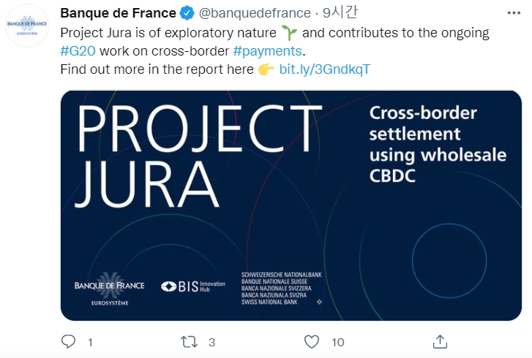Click the seedling emoji in tweet text
Image resolution: width=532 pixels, height=358 pixels.
coord(289,33)
